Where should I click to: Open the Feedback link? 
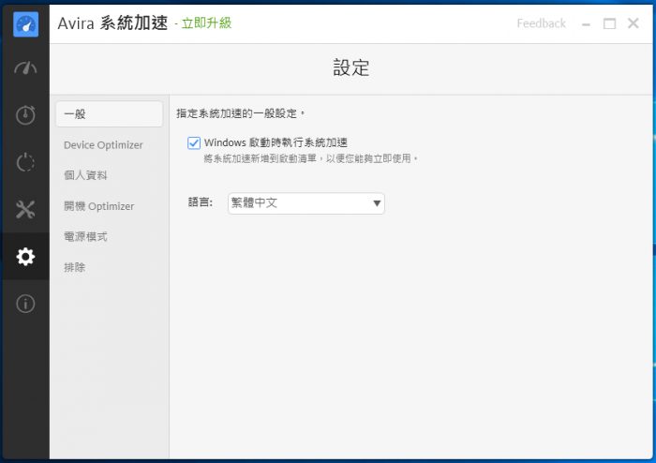(x=542, y=23)
